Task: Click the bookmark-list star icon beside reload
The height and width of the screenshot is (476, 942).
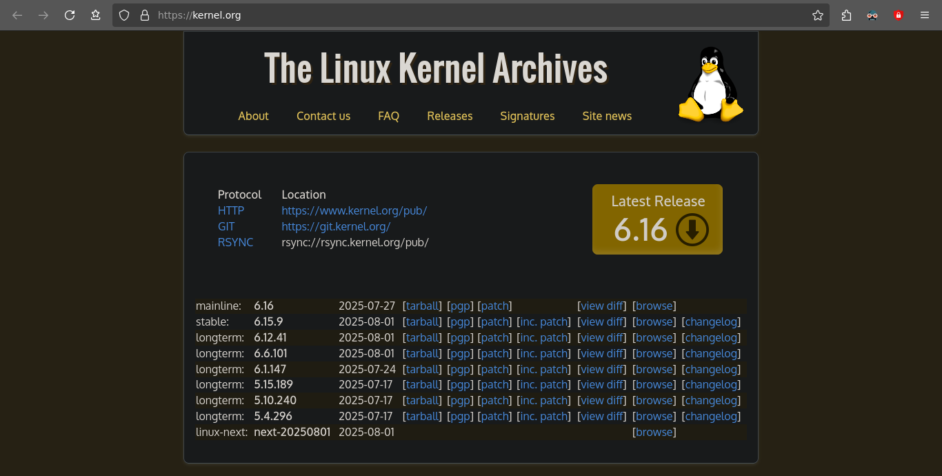Action: [x=96, y=15]
